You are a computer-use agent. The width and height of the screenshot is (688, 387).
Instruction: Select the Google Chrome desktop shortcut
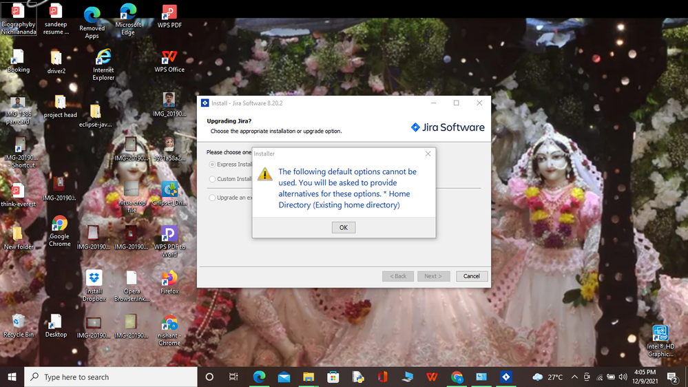tap(59, 231)
